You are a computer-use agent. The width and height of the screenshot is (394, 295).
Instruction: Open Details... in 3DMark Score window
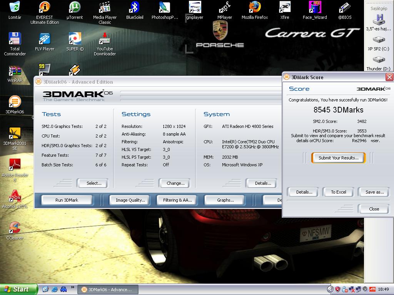(x=303, y=192)
